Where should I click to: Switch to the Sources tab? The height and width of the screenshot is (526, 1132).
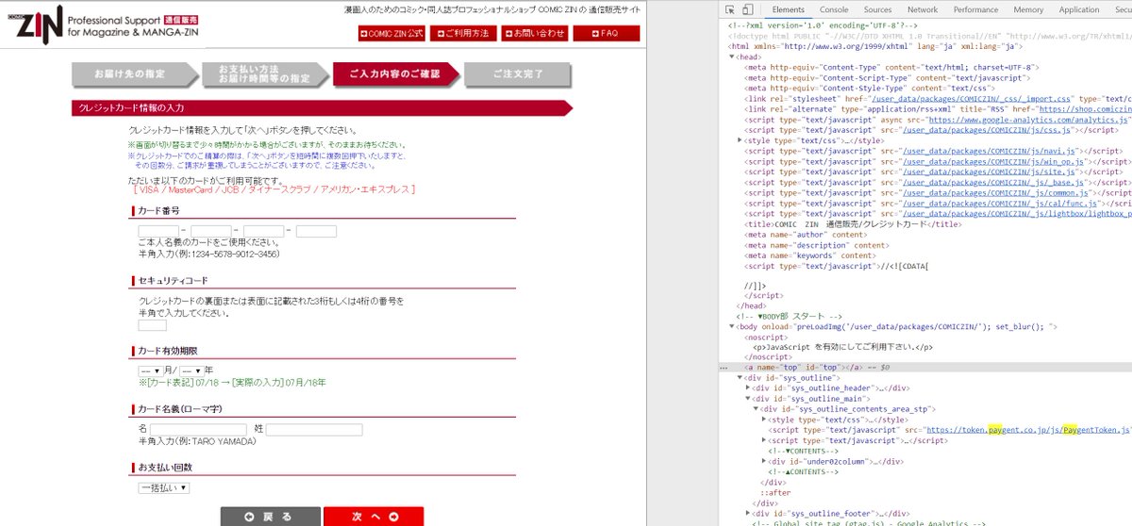click(877, 9)
